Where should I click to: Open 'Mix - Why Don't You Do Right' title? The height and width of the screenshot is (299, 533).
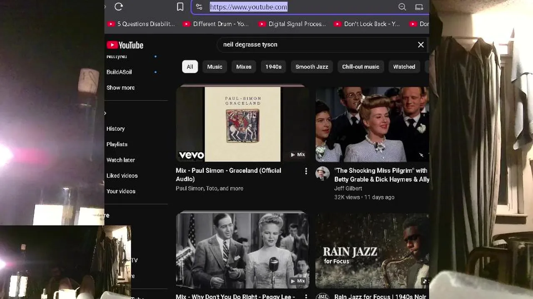[235, 296]
